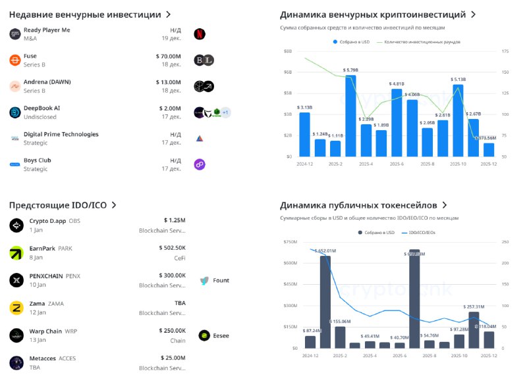Click the red Netflix investor icon
Image resolution: width=527 pixels, height=386 pixels.
tap(200, 34)
